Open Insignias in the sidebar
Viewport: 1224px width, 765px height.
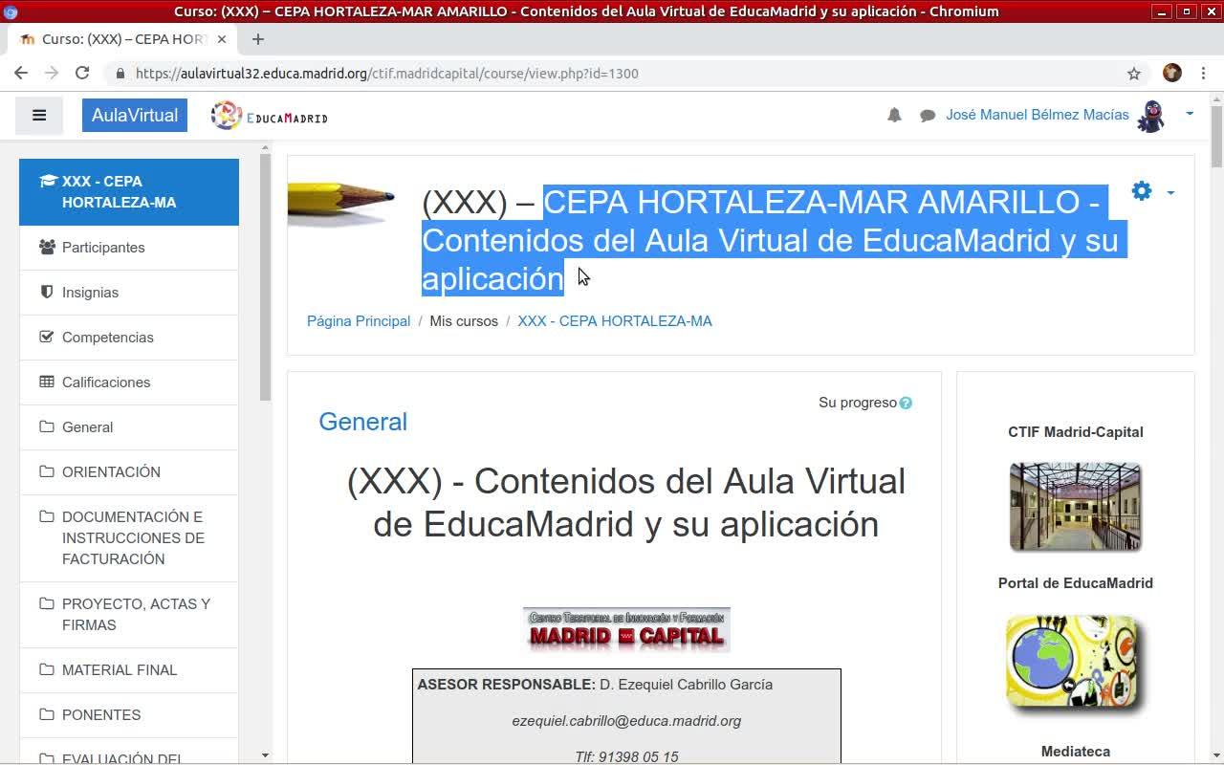pyautogui.click(x=129, y=293)
